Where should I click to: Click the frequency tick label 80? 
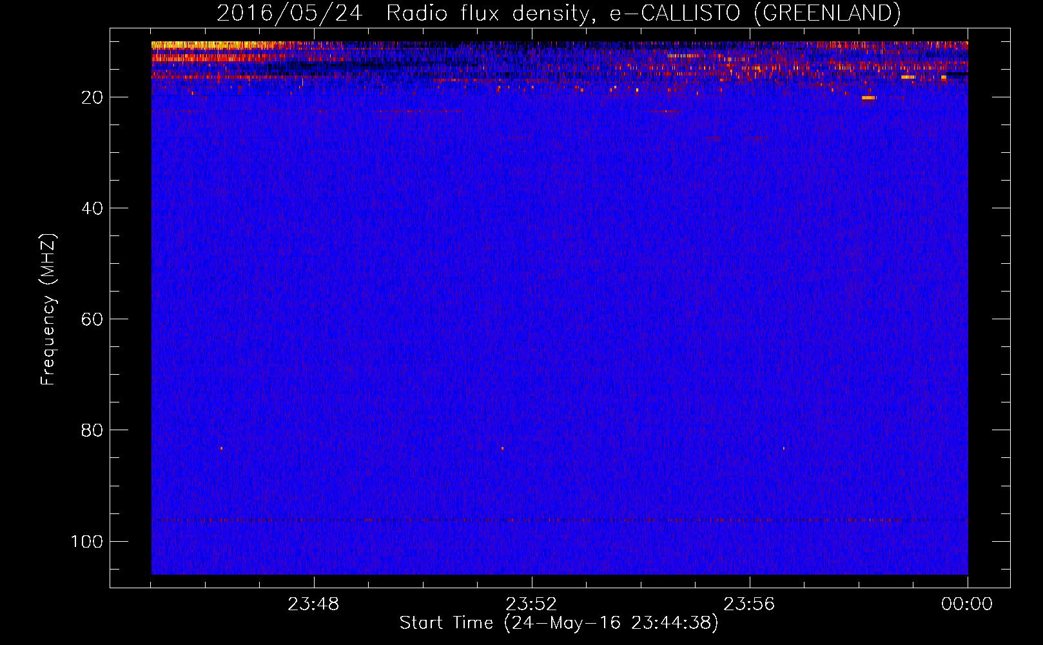tap(92, 430)
